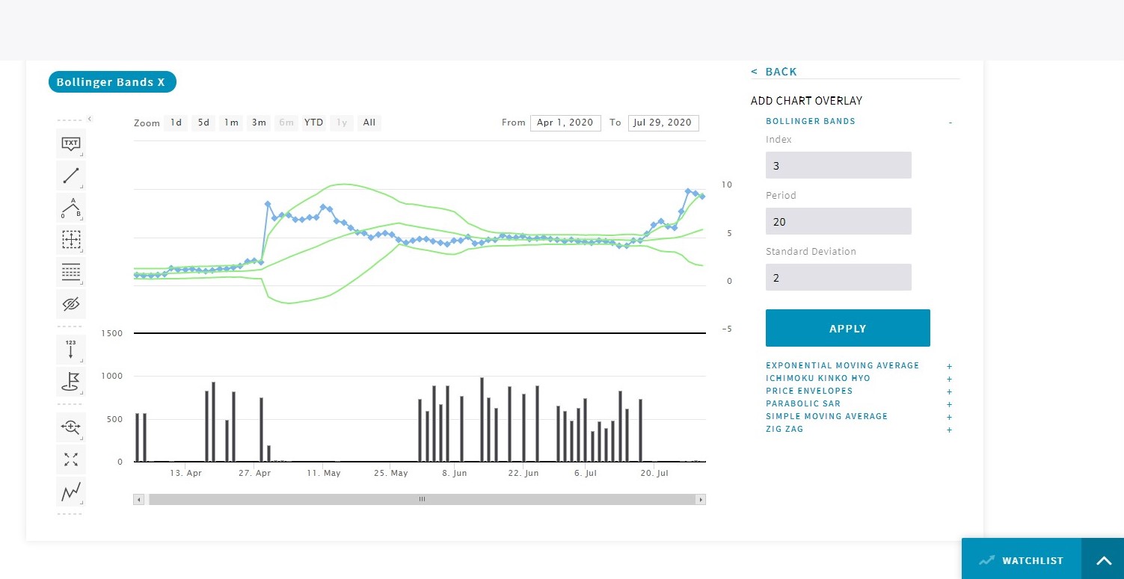Toggle annotations visibility with eye icon

(x=71, y=304)
